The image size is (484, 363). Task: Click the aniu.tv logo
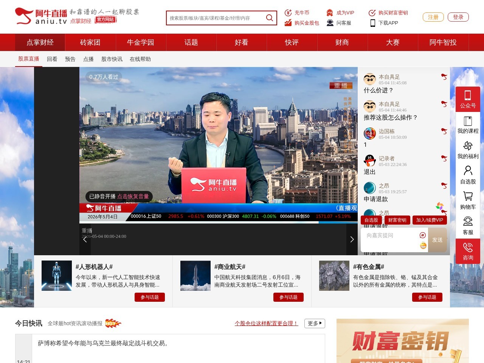pos(41,17)
